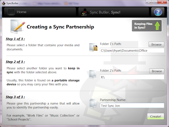Maximize the SyncButler window
The width and height of the screenshot is (169, 127).
(154, 2)
